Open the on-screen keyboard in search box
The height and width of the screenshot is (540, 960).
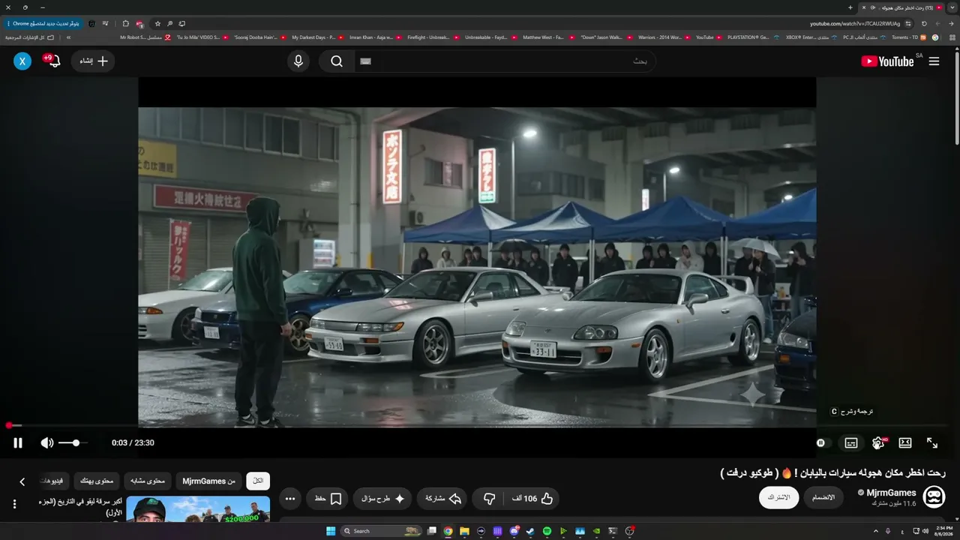[x=365, y=61]
